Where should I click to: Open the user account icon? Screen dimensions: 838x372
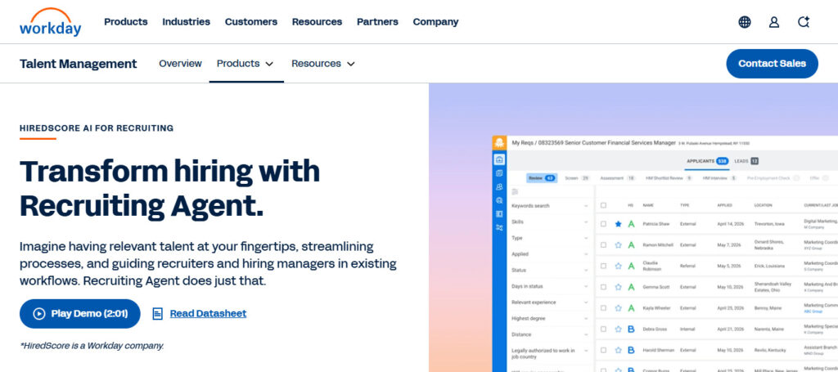(774, 22)
